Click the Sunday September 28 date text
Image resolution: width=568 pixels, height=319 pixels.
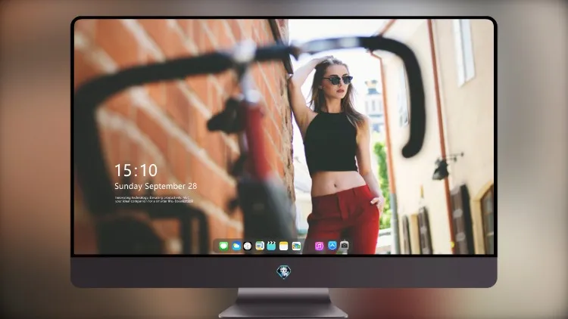pyautogui.click(x=156, y=186)
